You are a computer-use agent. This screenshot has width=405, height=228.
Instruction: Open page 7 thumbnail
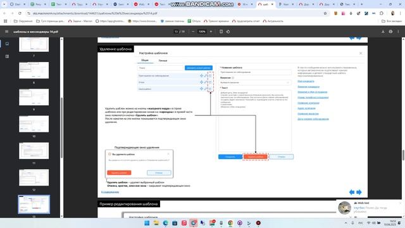[x=34, y=44]
